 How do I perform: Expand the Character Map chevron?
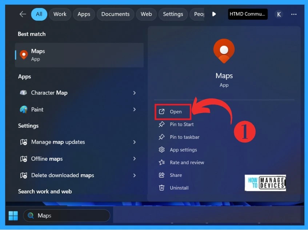tap(135, 93)
